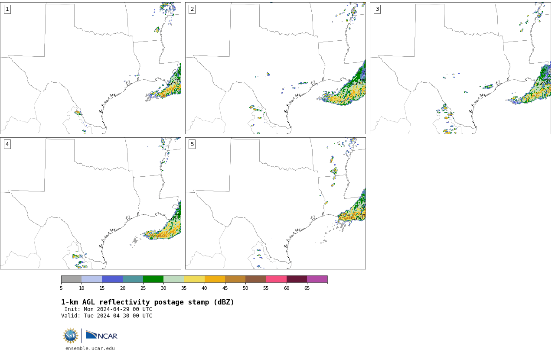Image resolution: width=555 pixels, height=353 pixels.
Task: Click the panel number 5 label box
Action: point(192,144)
